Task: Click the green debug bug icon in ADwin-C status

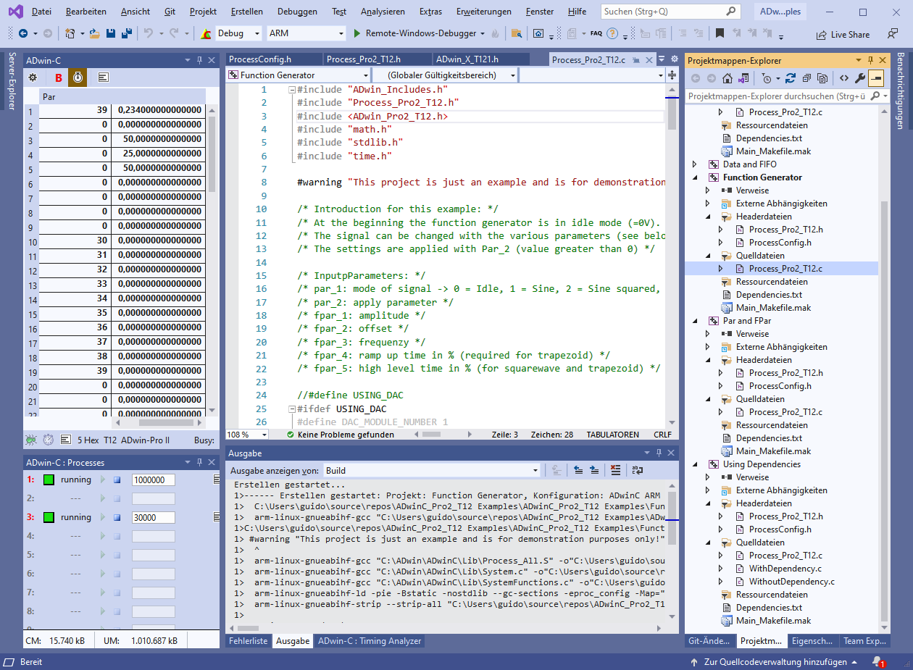Action: pos(31,440)
